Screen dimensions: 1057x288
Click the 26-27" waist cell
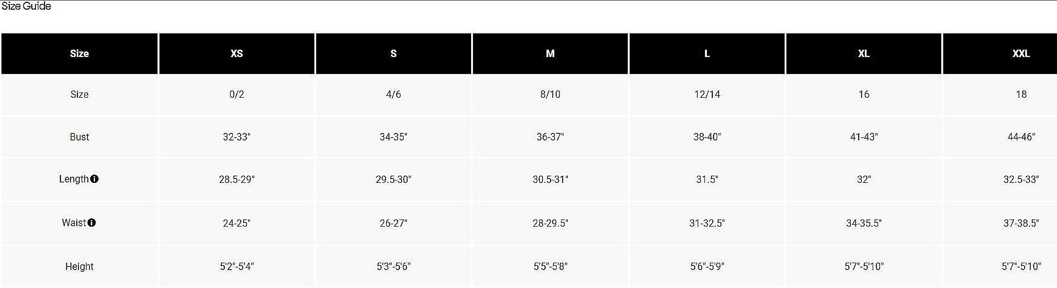click(x=393, y=223)
